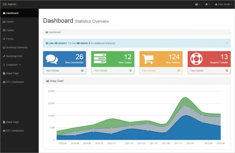Click the 13 Support Tickets count
This screenshot has width=235, height=153.
coord(224,57)
